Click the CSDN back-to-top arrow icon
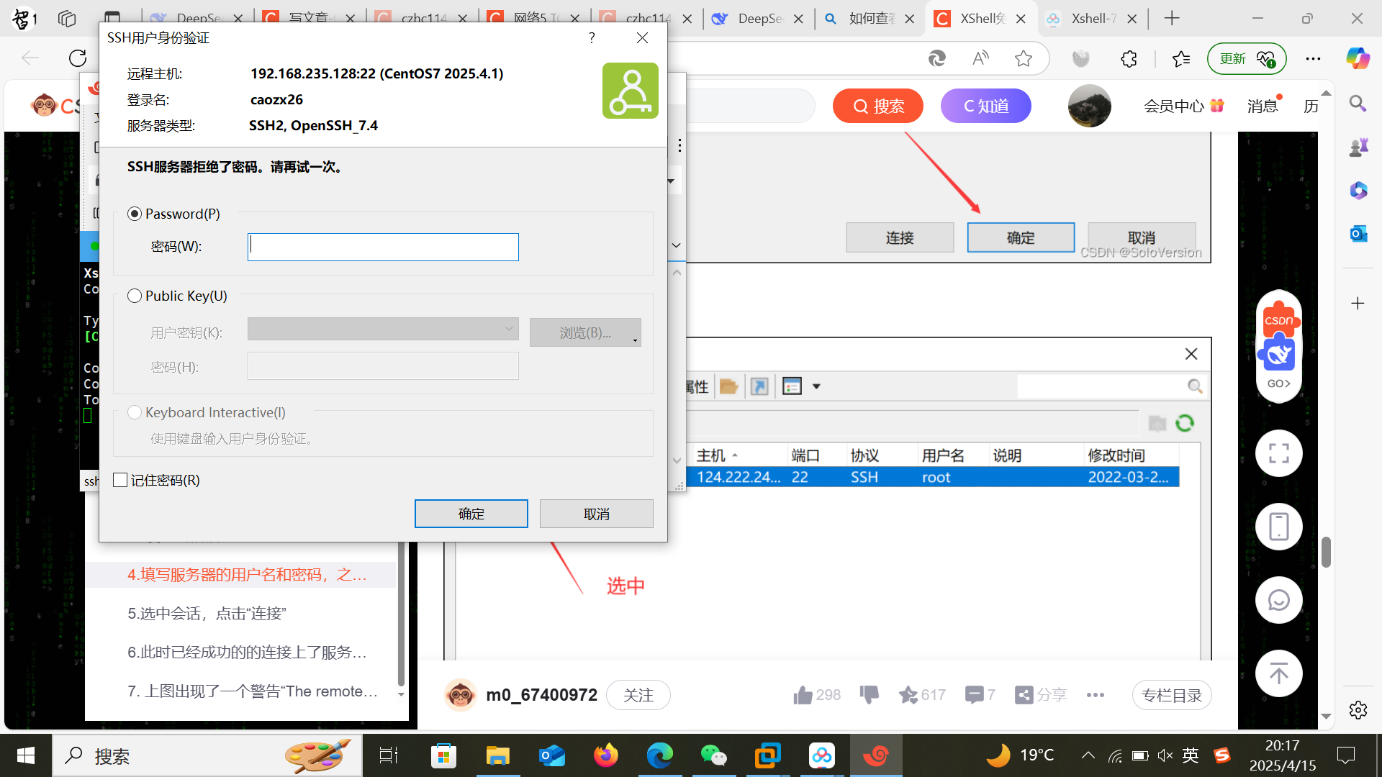 coord(1278,674)
